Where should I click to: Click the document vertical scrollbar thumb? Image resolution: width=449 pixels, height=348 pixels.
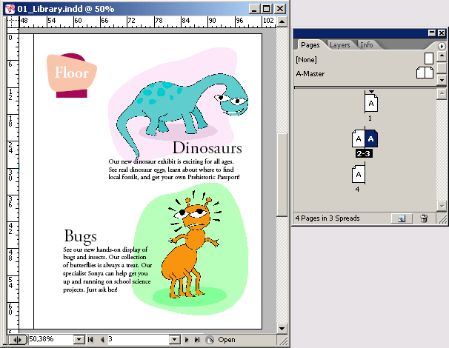click(x=282, y=175)
